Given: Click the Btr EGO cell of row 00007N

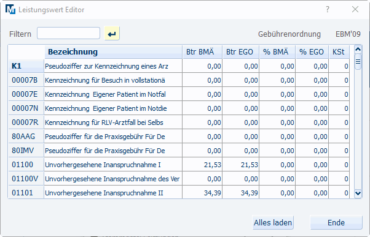Looking at the screenshot, I should 241,108.
